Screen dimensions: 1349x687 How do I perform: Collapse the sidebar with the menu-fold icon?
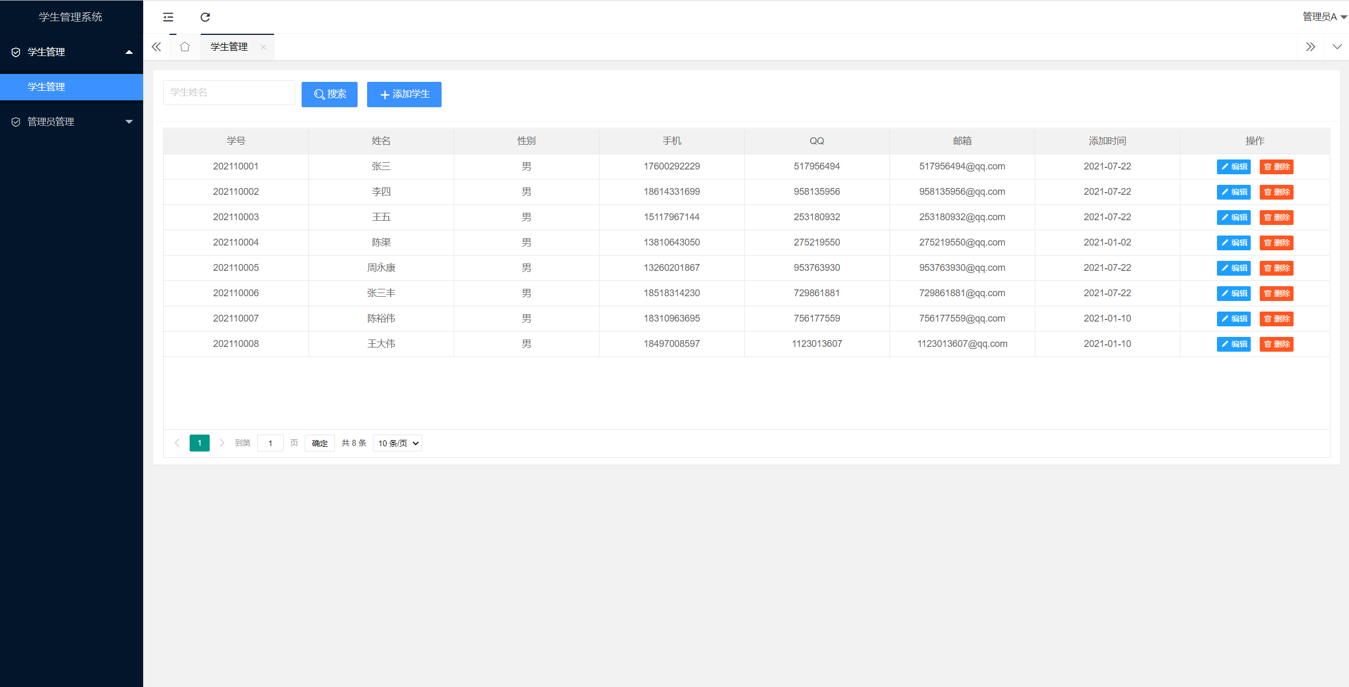point(168,17)
